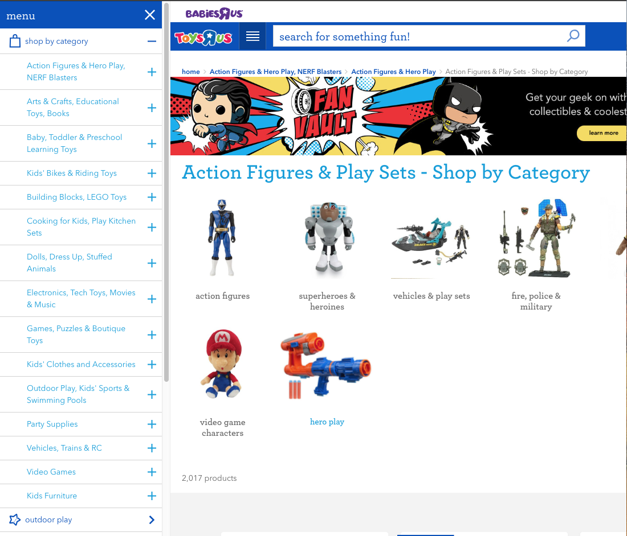The image size is (627, 536).
Task: Open Action Figures & Hero Play, NERF Blasters breadcrumb
Action: [275, 72]
